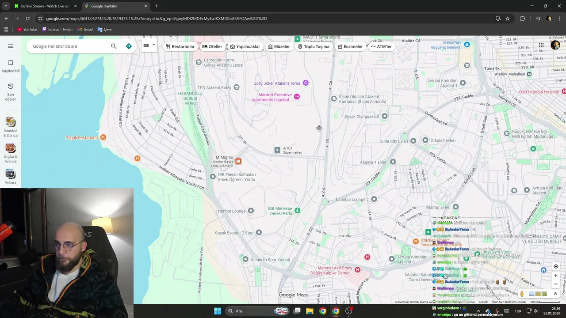This screenshot has width=566, height=318.
Task: Click the Soyak Olimpiakent marker
Action: pos(385,116)
